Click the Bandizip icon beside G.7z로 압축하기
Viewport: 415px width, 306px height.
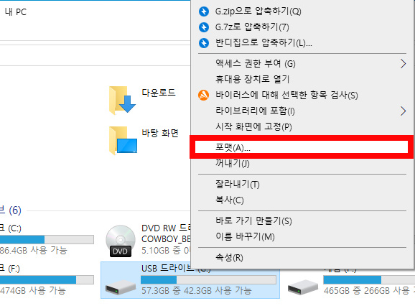coord(204,27)
